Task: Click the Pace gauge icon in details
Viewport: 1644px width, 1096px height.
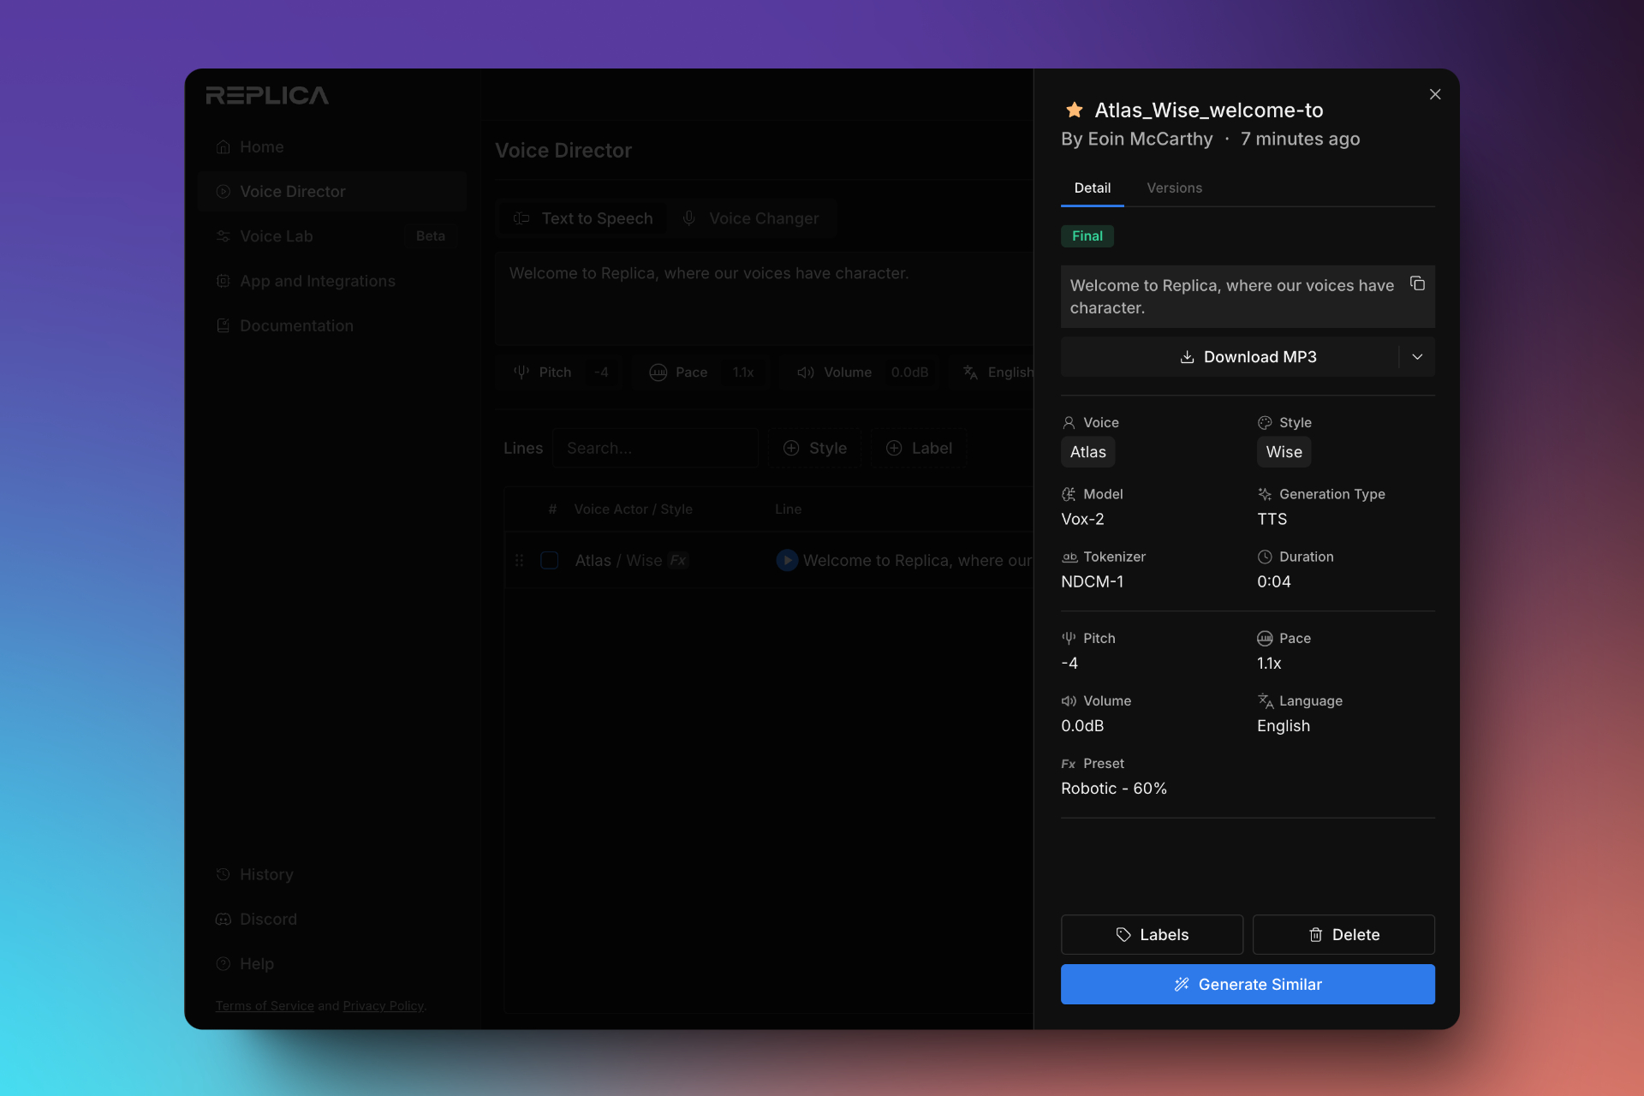Action: point(1265,638)
